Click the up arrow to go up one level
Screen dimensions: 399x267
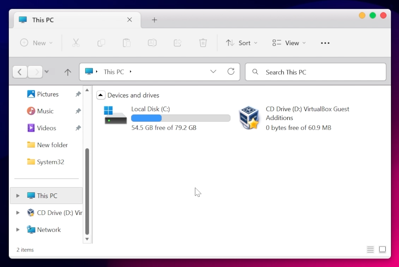68,72
